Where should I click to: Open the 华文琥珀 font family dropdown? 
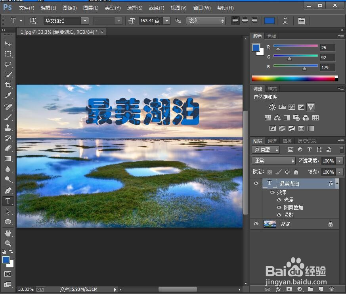point(84,20)
